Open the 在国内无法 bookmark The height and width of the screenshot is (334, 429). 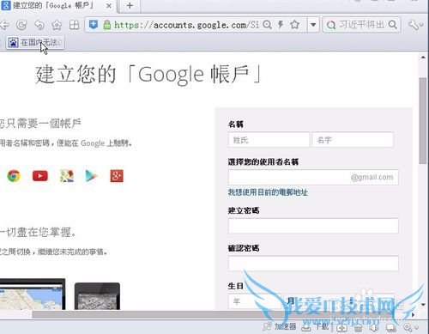click(35, 43)
